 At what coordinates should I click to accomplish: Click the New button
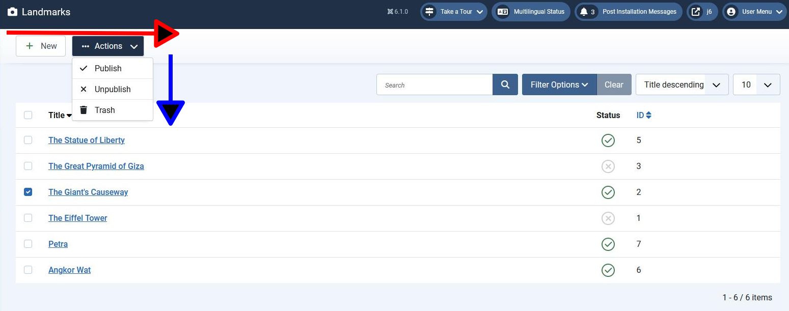(41, 46)
